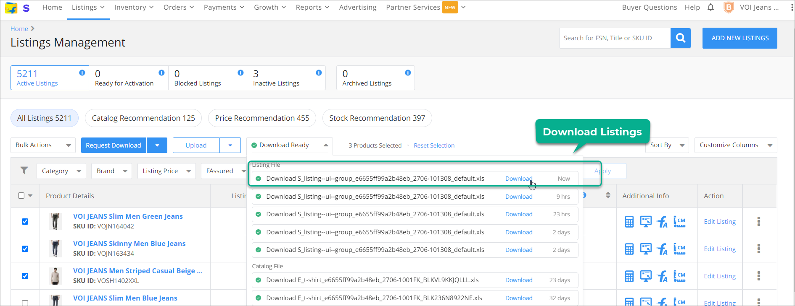Click the Request Download button

click(114, 145)
